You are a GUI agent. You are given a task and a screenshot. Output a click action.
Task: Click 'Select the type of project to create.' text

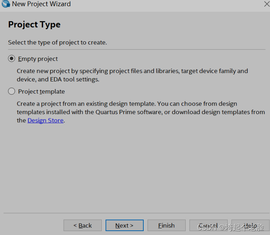coord(57,42)
